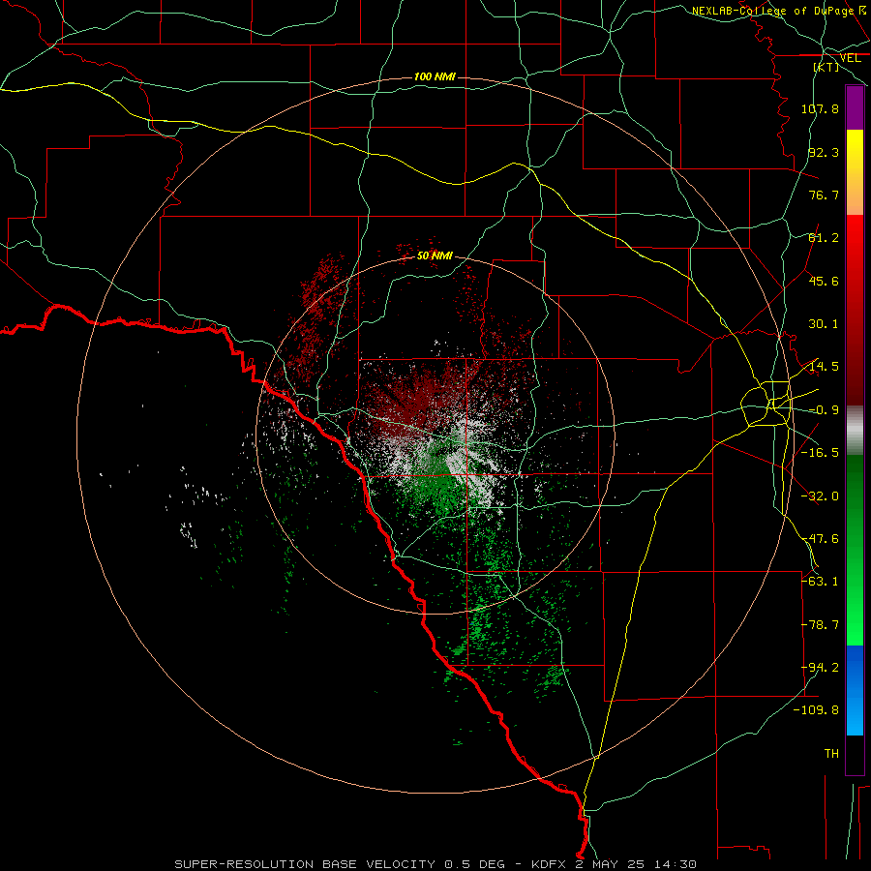Click the Super-Resolution Base Velocity caption

pos(435,864)
